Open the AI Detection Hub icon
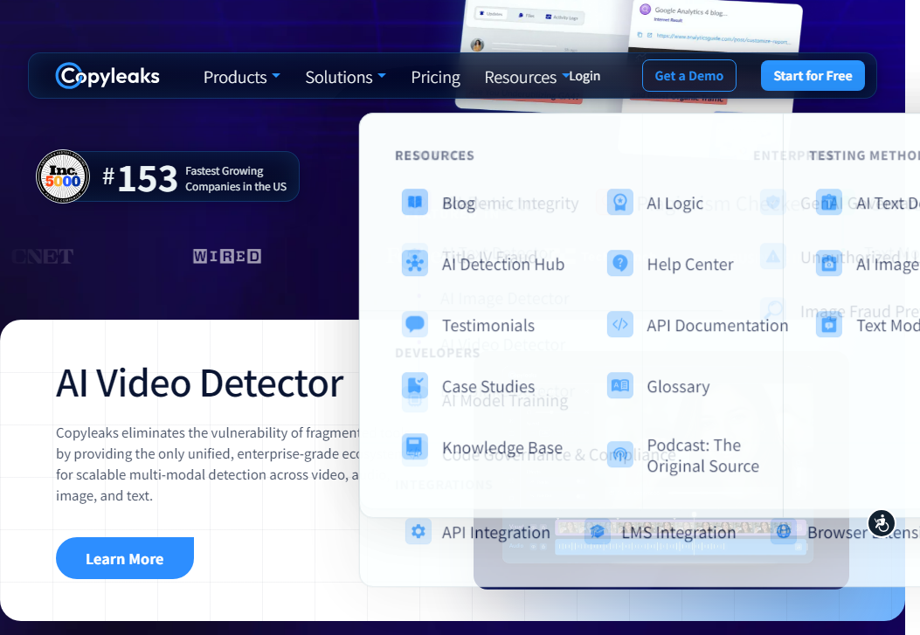The width and height of the screenshot is (920, 635). point(415,263)
